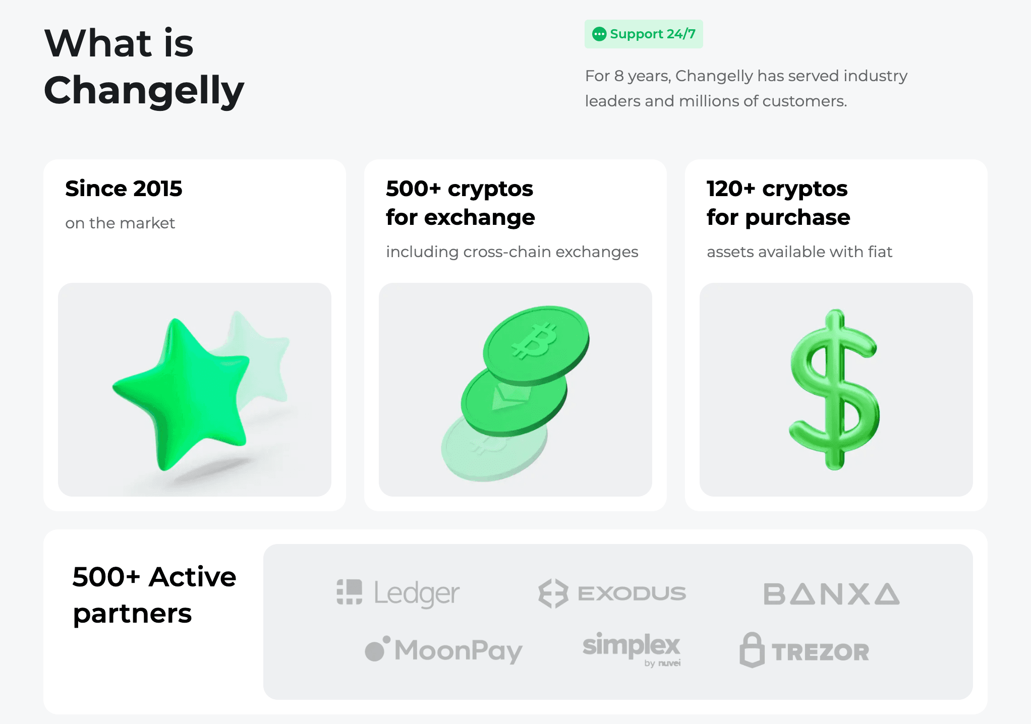Click the MoonPay partner logo
The height and width of the screenshot is (724, 1031).
pos(443,650)
